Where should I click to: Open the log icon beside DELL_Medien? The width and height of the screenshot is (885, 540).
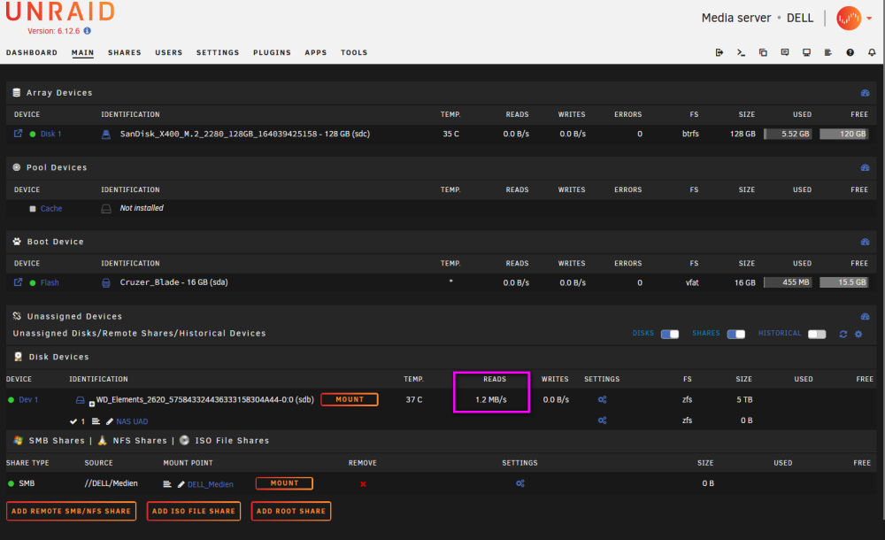(167, 484)
